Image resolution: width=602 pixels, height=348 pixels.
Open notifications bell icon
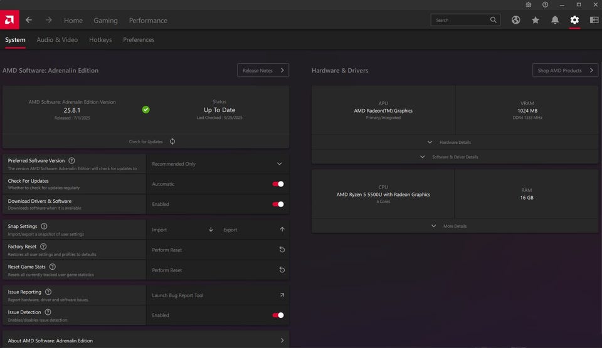(x=555, y=20)
